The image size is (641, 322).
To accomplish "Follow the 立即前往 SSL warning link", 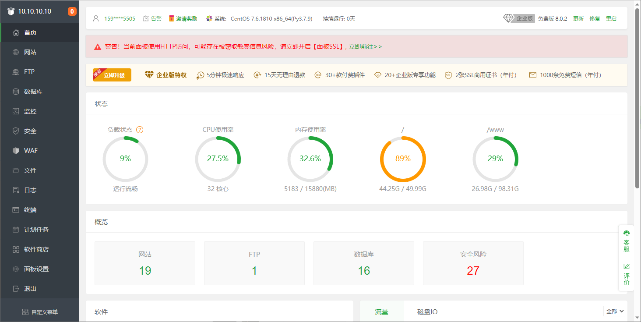I will click(365, 46).
